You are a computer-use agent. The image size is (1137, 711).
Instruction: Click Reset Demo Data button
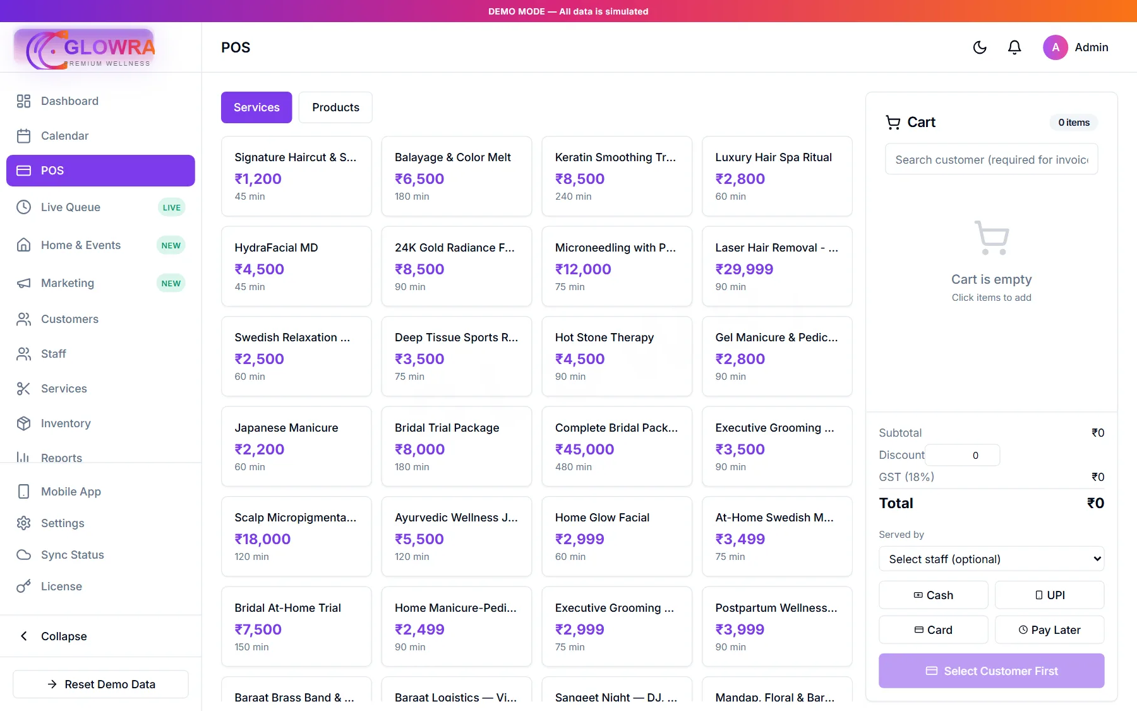coord(100,684)
